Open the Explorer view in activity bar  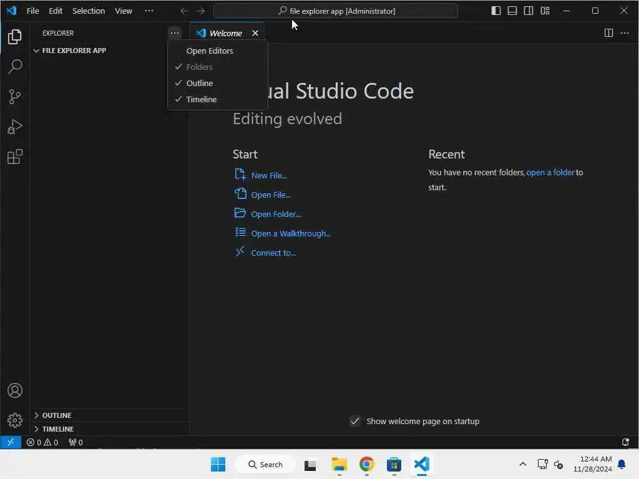pos(15,37)
